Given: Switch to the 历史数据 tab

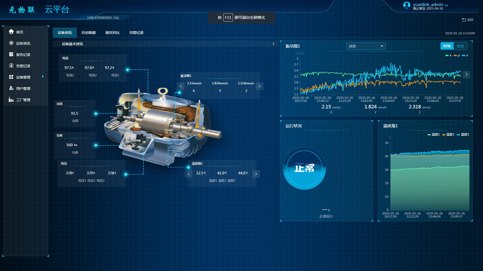Looking at the screenshot, I should (89, 33).
